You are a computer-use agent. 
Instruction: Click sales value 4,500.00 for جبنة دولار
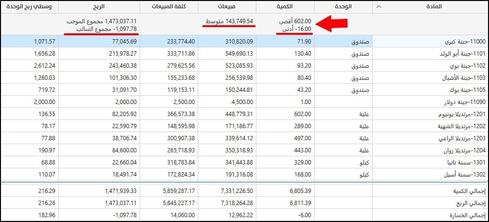[243, 102]
